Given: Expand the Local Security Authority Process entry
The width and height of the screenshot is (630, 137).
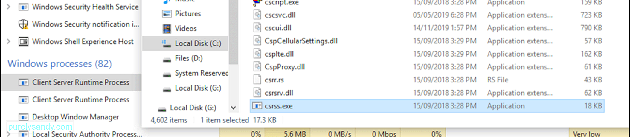Looking at the screenshot, I should pos(9,134).
